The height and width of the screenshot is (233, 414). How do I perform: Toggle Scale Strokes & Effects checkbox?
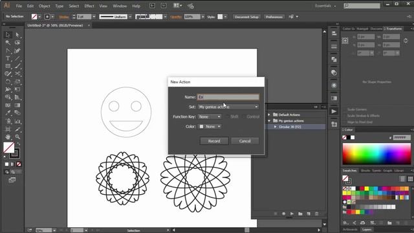click(345, 116)
